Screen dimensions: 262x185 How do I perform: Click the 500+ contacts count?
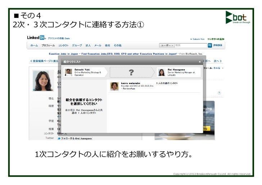(x=60, y=134)
